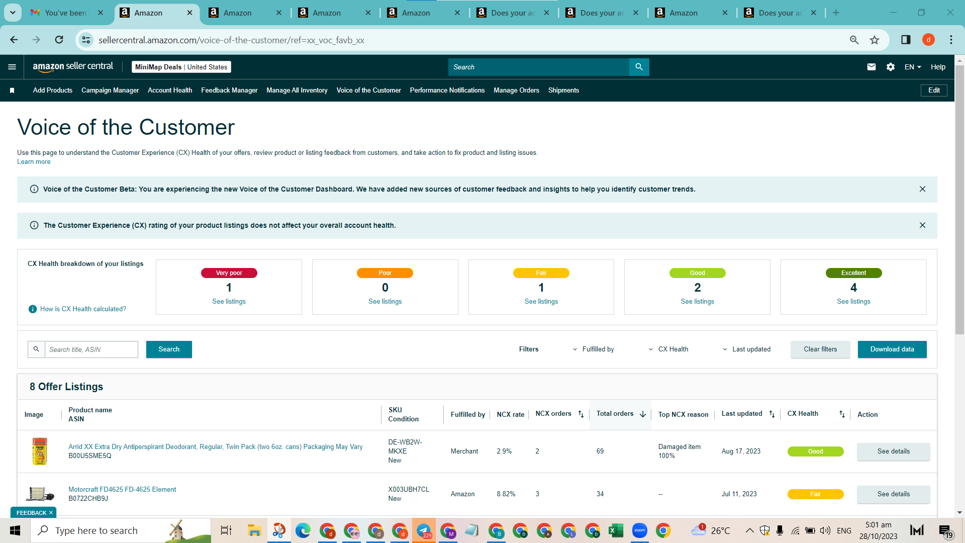Expand the Fulfilled by filter dropdown

tap(593, 349)
